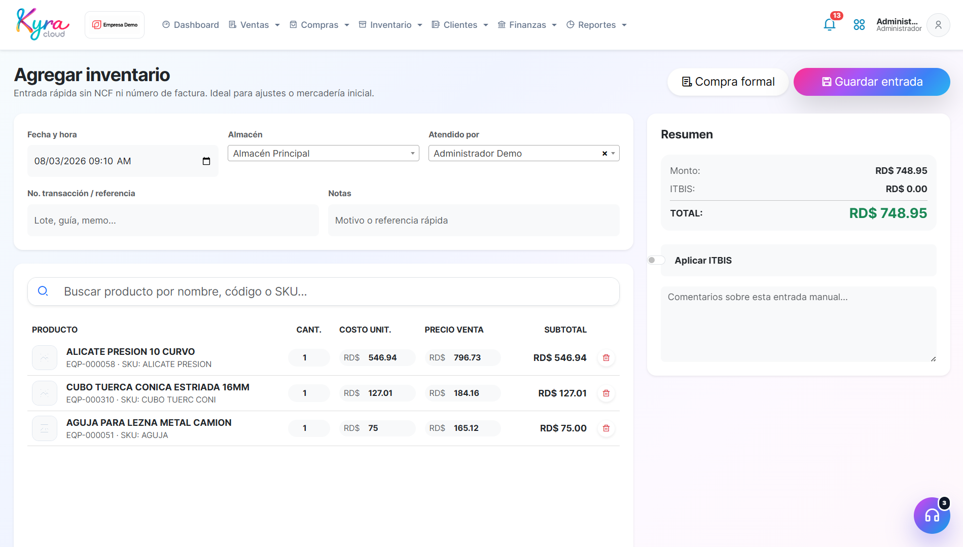Open the Atendido por dropdown arrow
This screenshot has width=963, height=547.
[x=613, y=154]
